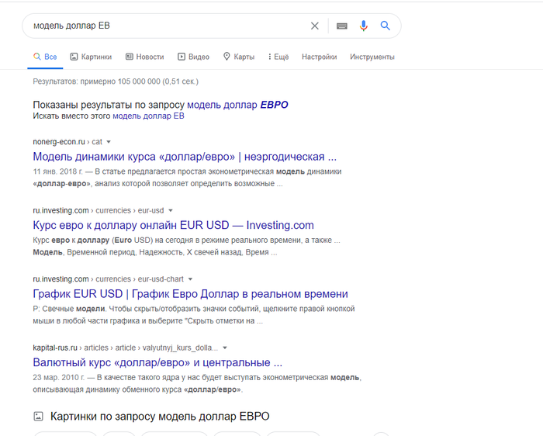Expand dropdown arrow next to nonerg-econ.ru › cat
This screenshot has width=543, height=436.
pyautogui.click(x=109, y=142)
